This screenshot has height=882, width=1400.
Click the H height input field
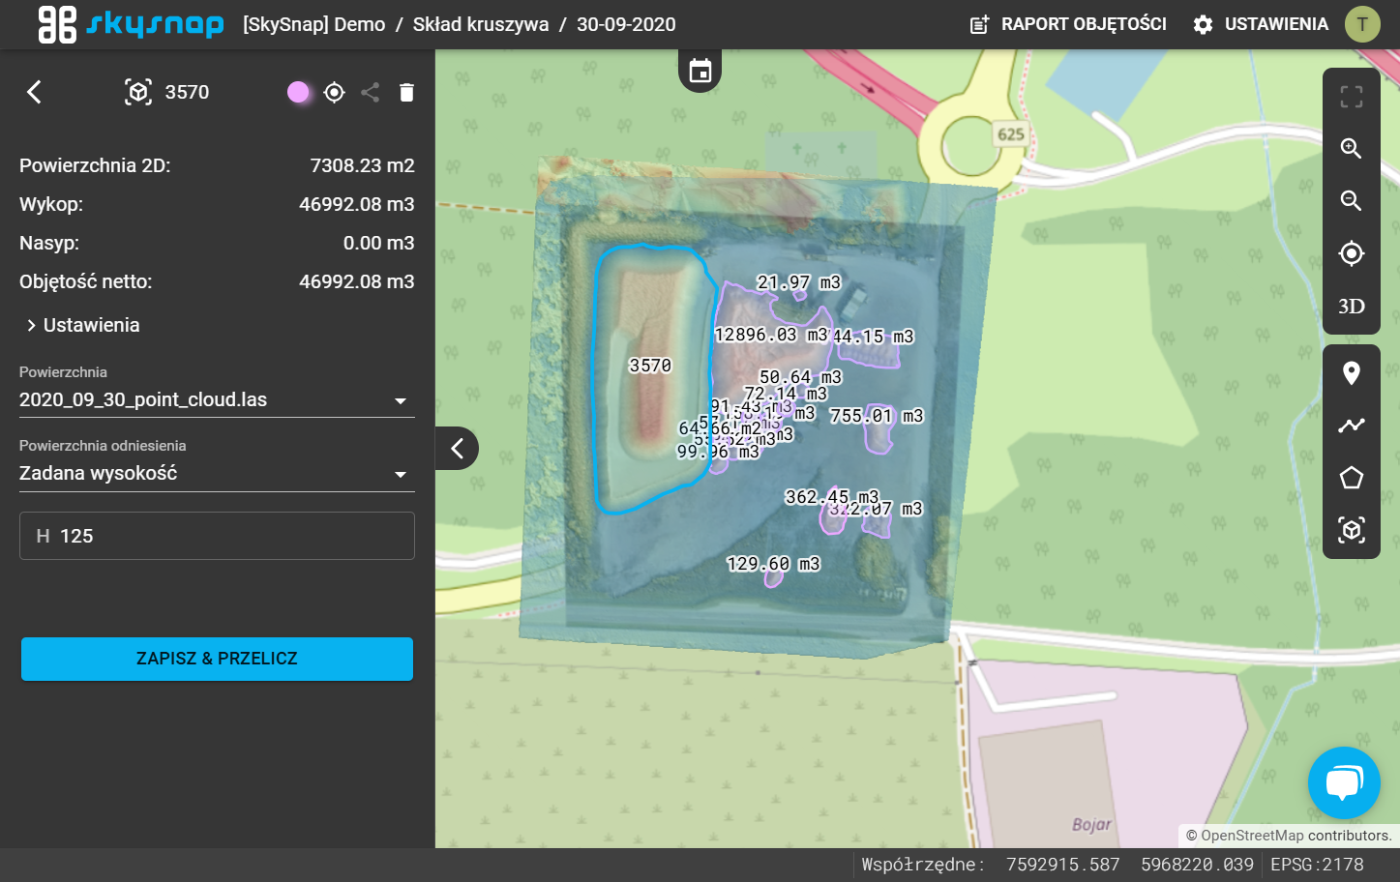pyautogui.click(x=217, y=536)
